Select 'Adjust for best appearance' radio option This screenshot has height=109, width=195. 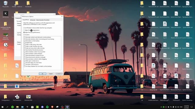coord(24,30)
